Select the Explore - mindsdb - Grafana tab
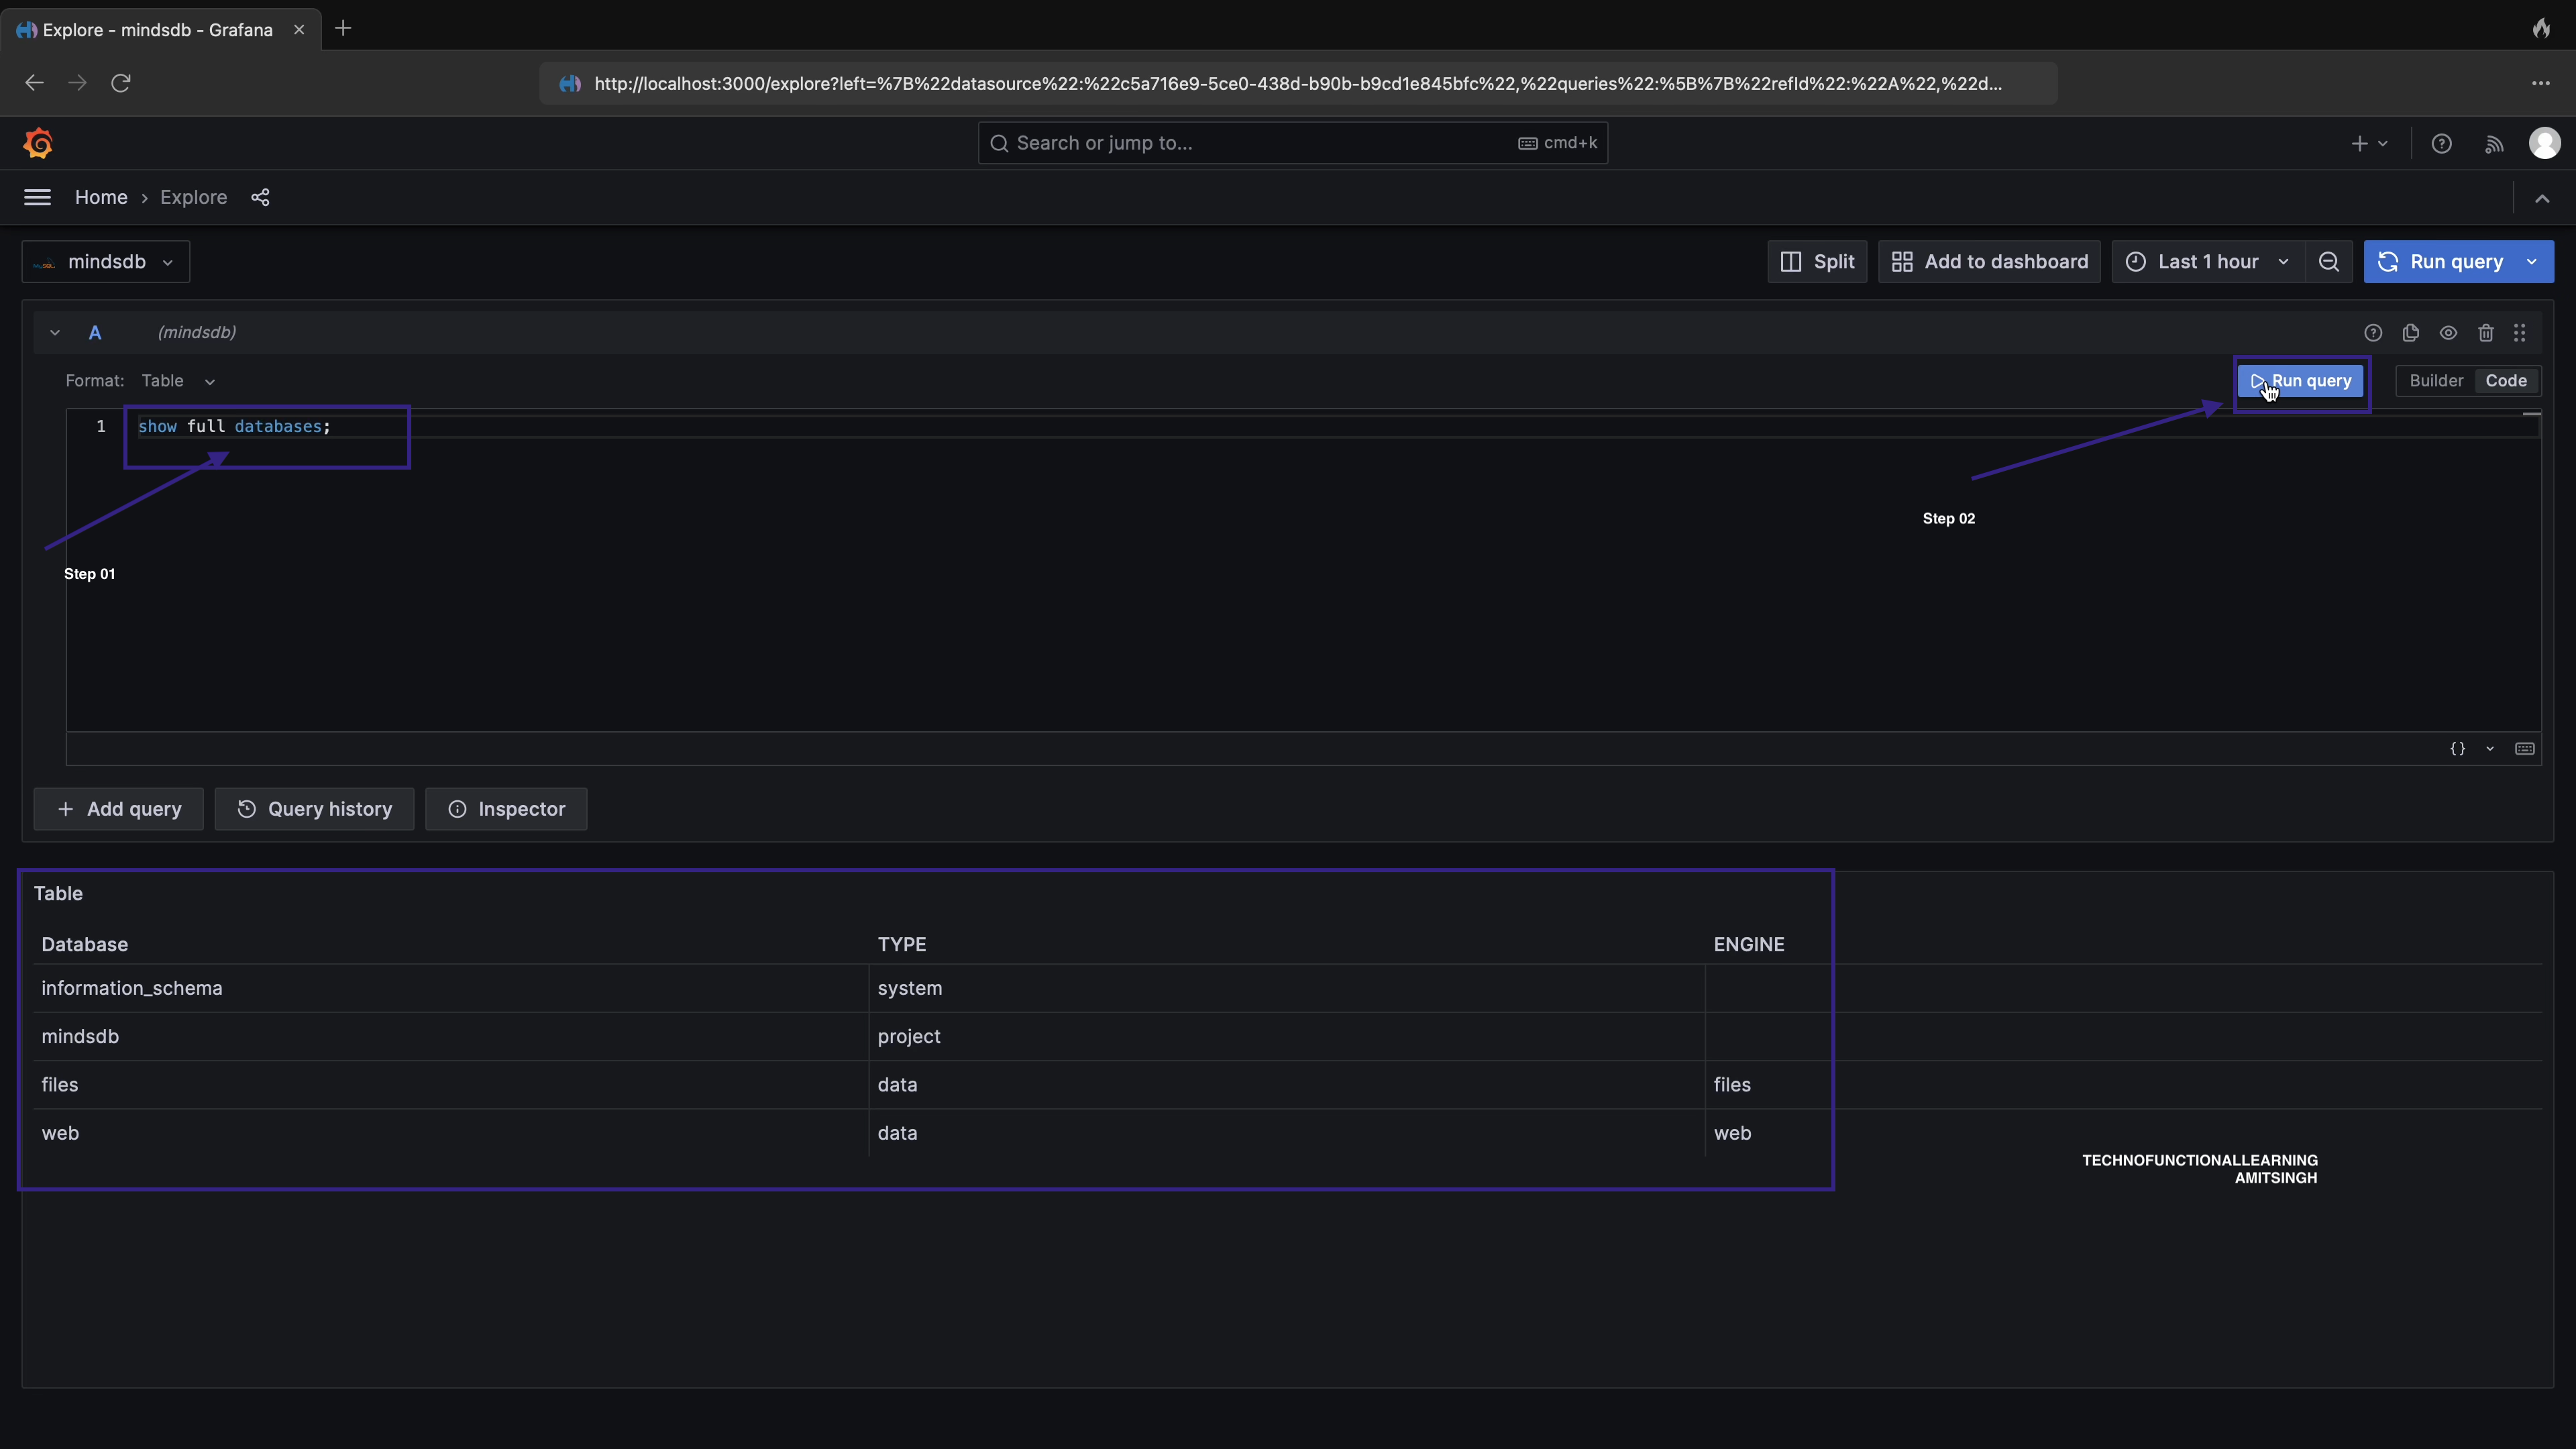 coord(161,30)
